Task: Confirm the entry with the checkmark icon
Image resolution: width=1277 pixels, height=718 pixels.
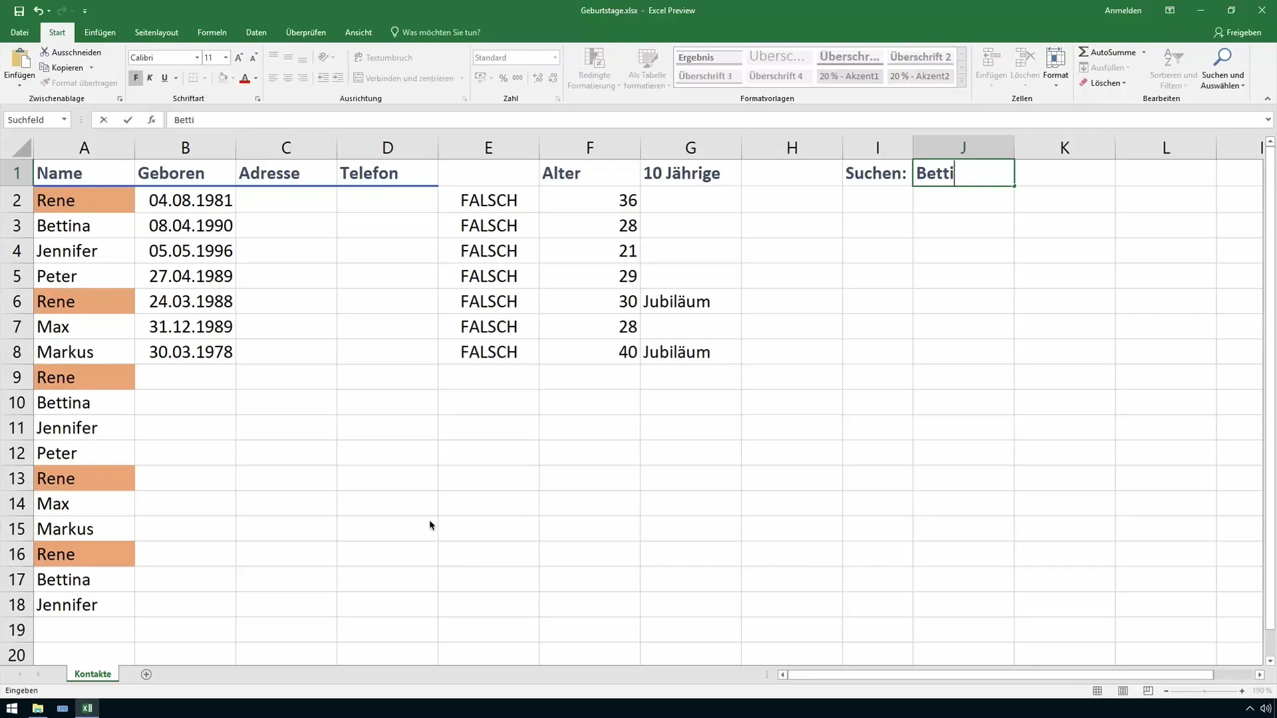Action: point(127,120)
